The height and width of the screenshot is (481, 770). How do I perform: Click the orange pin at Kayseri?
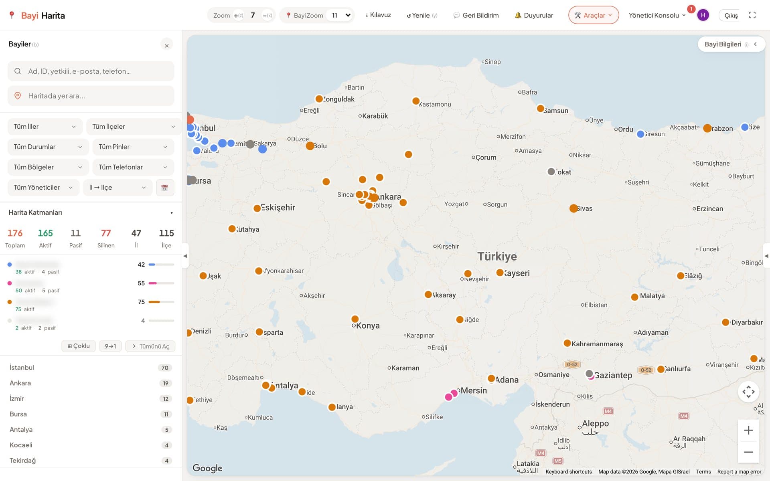point(500,273)
